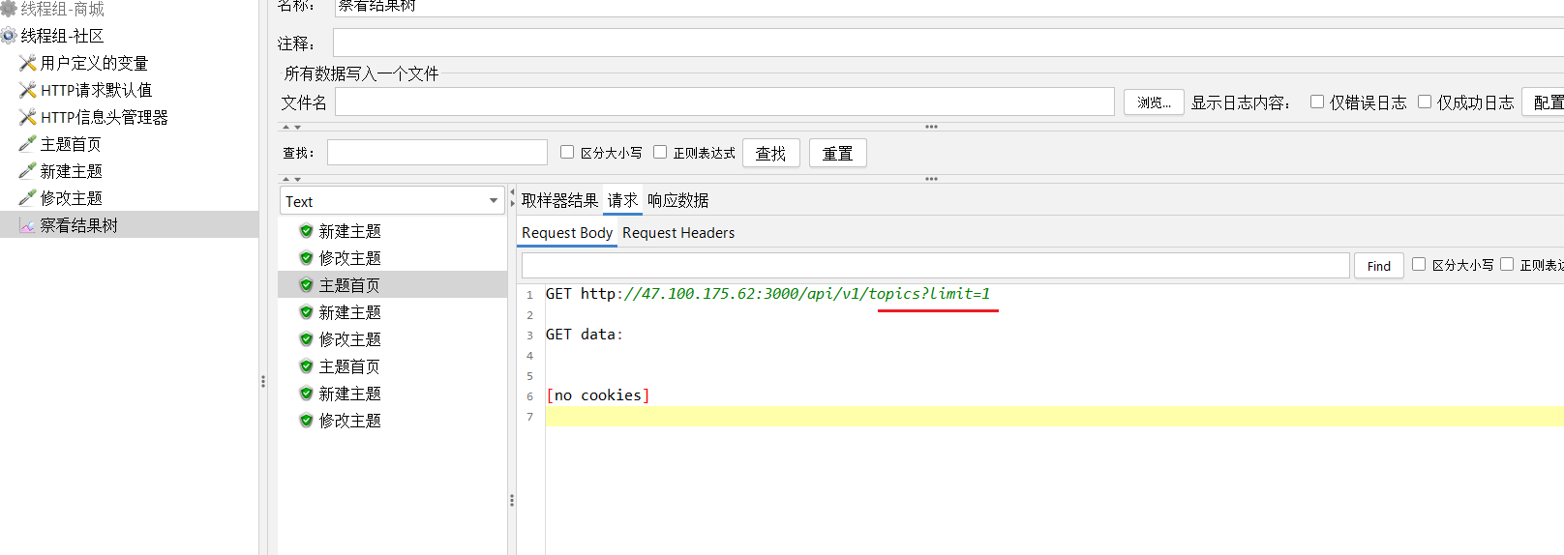Click green shield icon of first 修改主题 result

306,258
